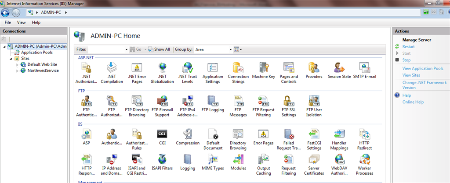This screenshot has width=450, height=183.
Task: Open Session State feature
Action: [x=339, y=70]
